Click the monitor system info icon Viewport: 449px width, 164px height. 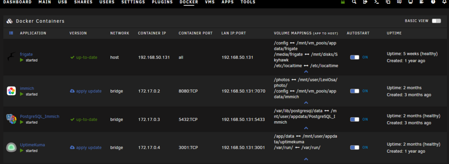[x=410, y=2]
